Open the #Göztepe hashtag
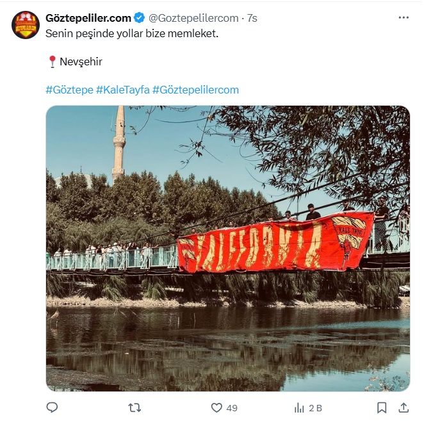The height and width of the screenshot is (426, 424). tap(70, 90)
